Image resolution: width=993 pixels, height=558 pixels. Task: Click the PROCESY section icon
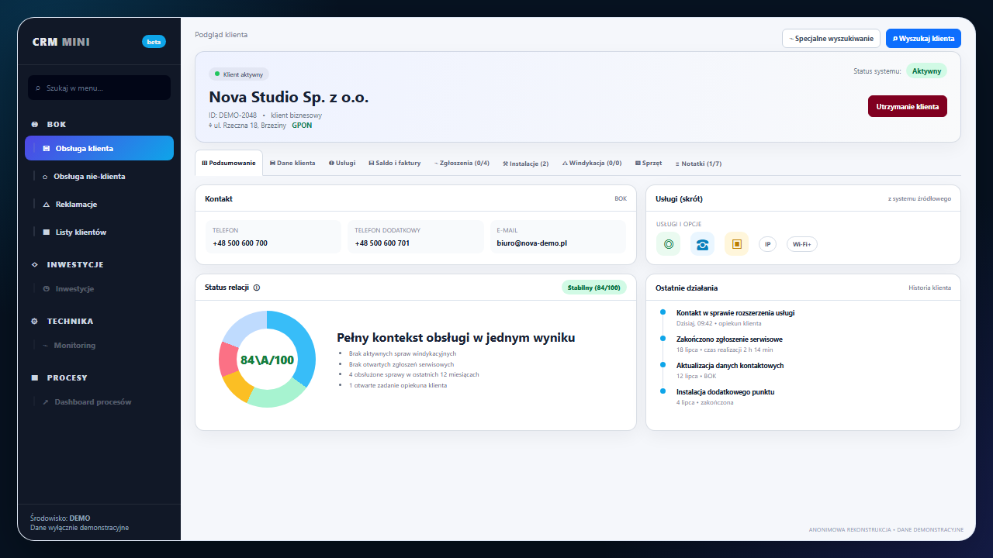pyautogui.click(x=34, y=377)
